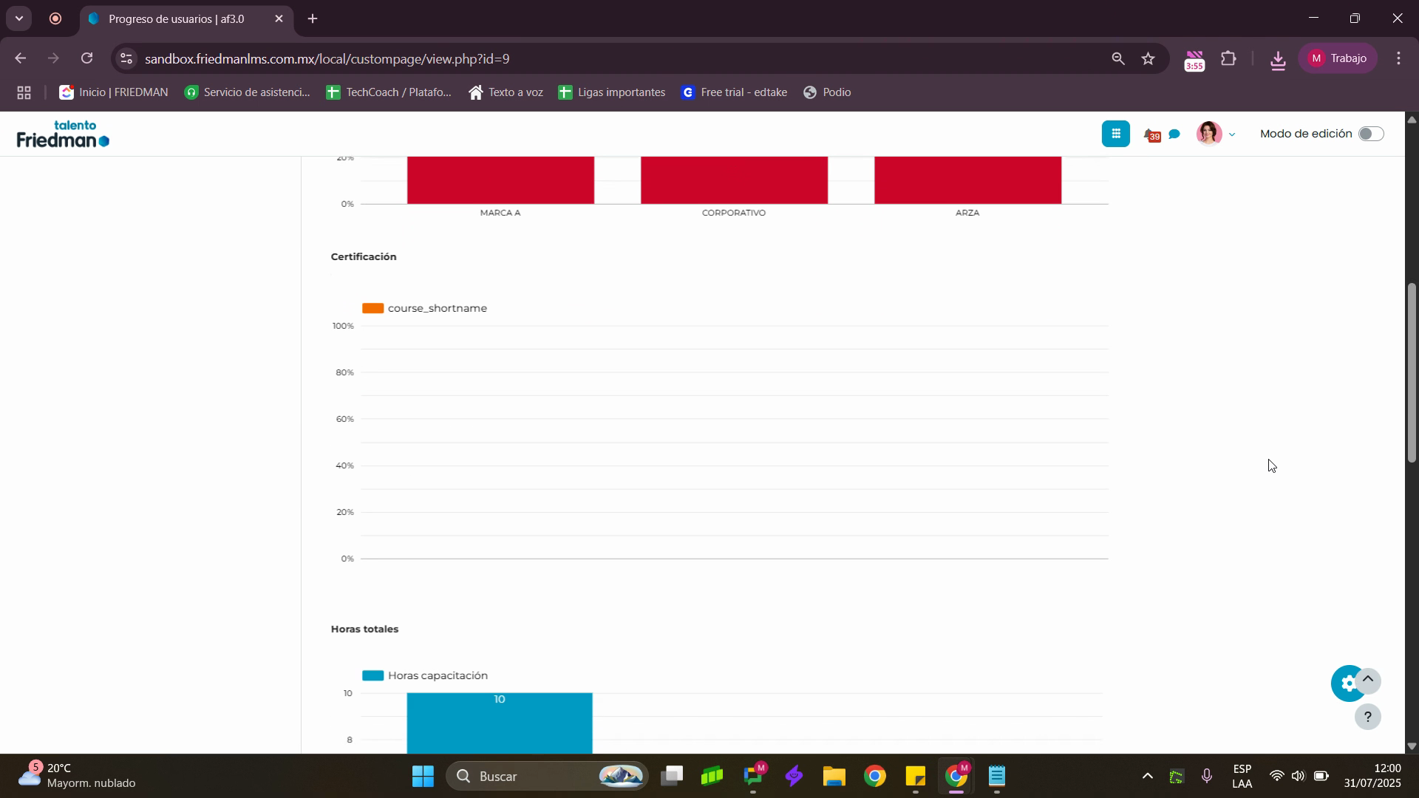Open notifications bell with 39 badge
The image size is (1419, 798).
point(1151,134)
